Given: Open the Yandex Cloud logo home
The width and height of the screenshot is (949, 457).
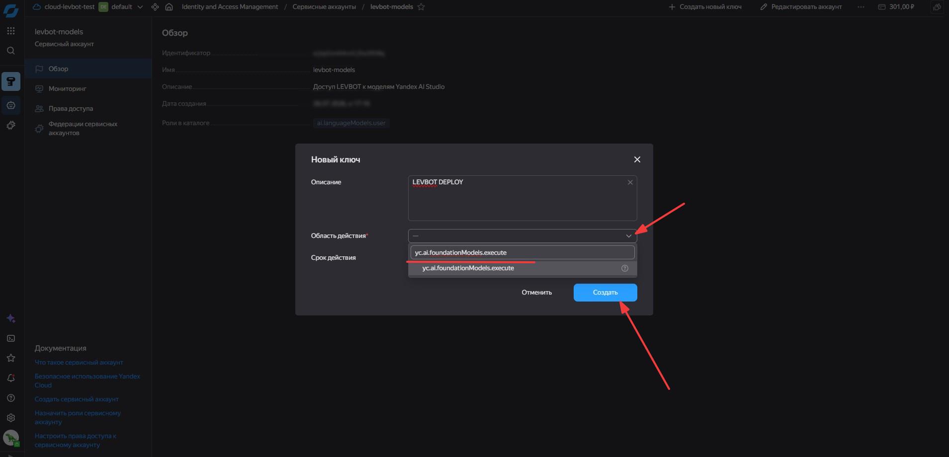Looking at the screenshot, I should pyautogui.click(x=11, y=10).
